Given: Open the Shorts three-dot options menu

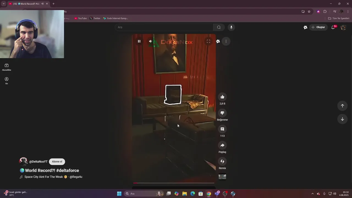Looking at the screenshot, I should [x=226, y=41].
